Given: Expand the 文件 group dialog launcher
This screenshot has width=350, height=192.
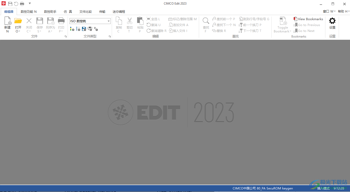Looking at the screenshot, I should [x=66, y=37].
